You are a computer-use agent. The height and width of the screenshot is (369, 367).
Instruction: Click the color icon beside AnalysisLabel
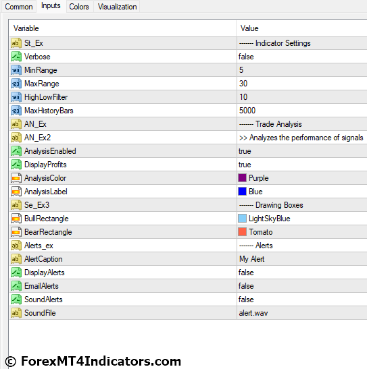click(16, 192)
